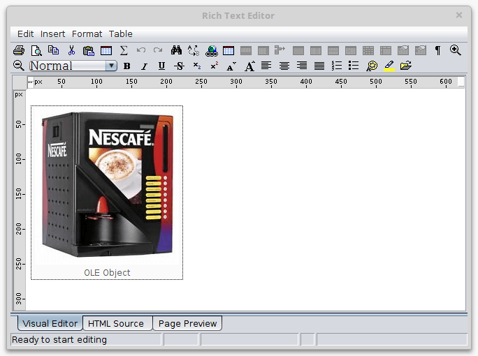
Task: Open the Format menu
Action: point(87,34)
